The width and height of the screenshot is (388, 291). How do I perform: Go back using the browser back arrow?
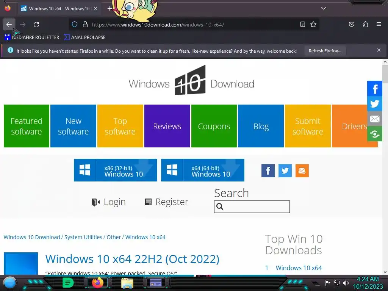click(x=9, y=25)
